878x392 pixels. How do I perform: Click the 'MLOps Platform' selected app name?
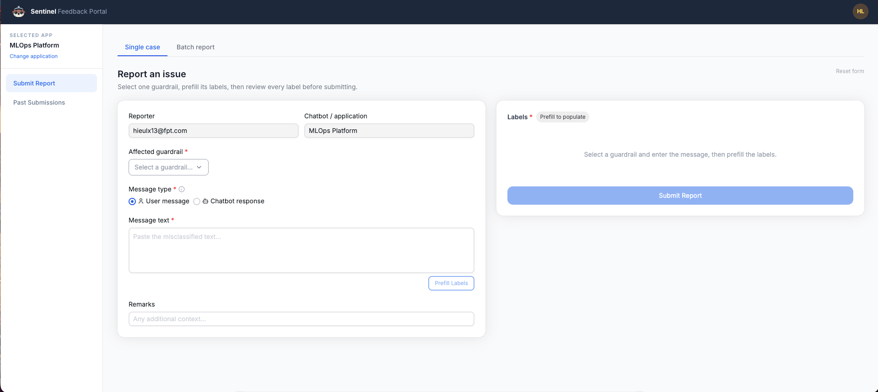(34, 45)
